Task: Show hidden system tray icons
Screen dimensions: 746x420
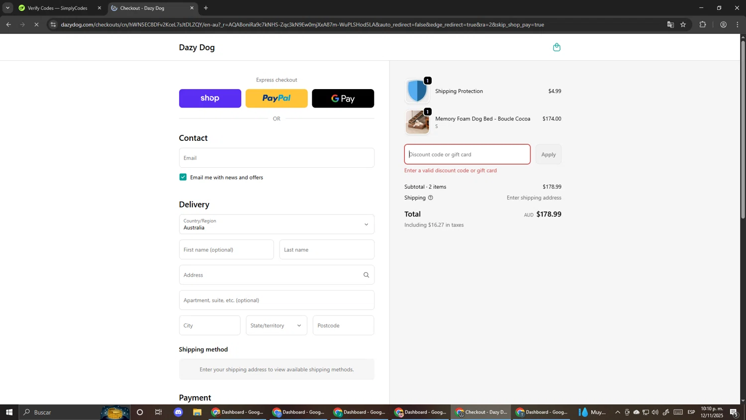Action: tap(618, 412)
